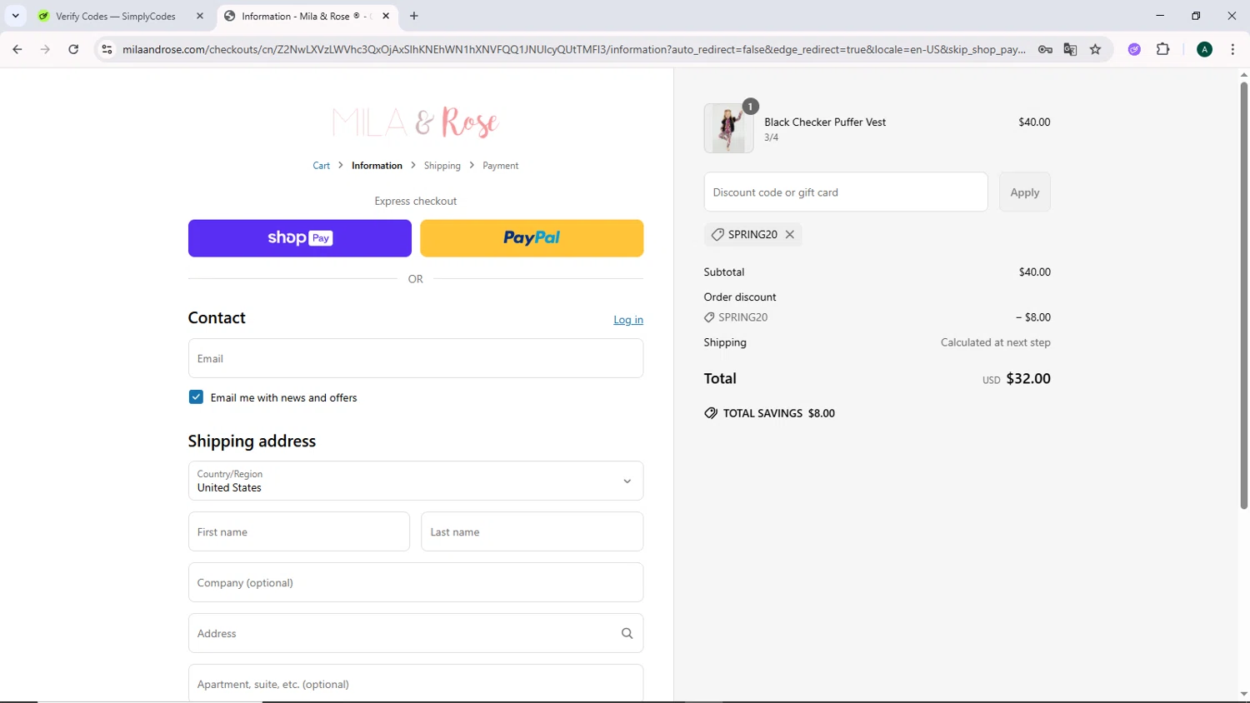Viewport: 1250px width, 703px height.
Task: Click the total $32.00 amount
Action: tap(1028, 378)
